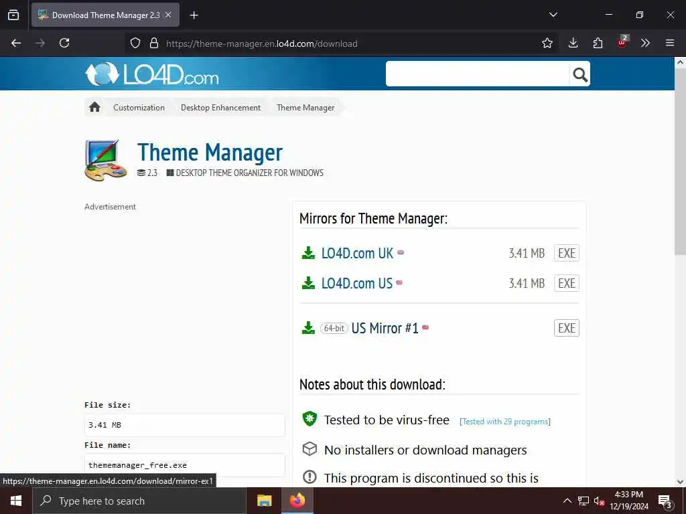Click the LO4D.com logo
This screenshot has height=514, width=686.
(151, 74)
